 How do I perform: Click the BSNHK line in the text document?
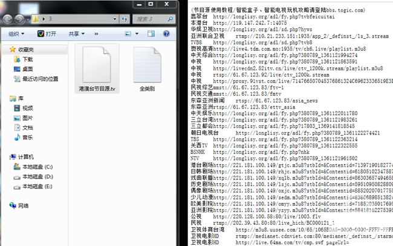click(x=250, y=152)
